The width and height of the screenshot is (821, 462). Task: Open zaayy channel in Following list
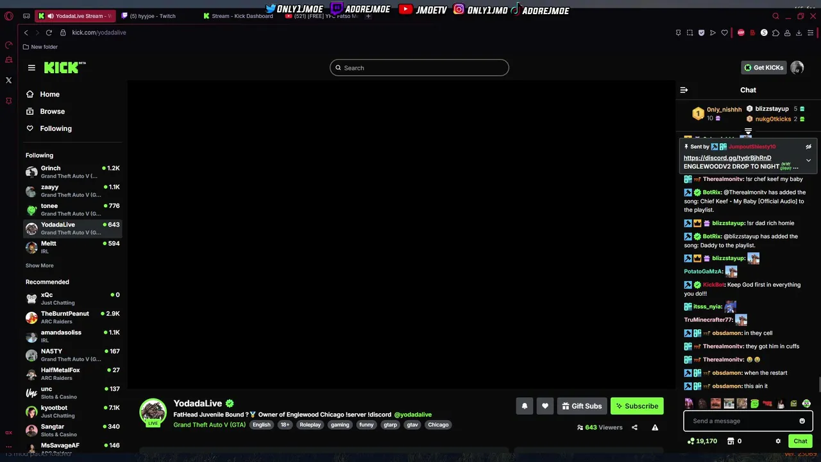(72, 191)
